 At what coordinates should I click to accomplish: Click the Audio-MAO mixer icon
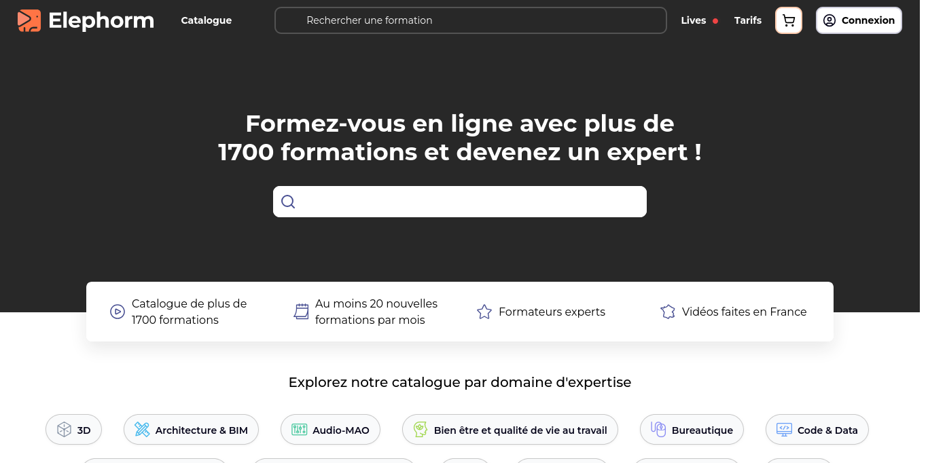coord(299,430)
